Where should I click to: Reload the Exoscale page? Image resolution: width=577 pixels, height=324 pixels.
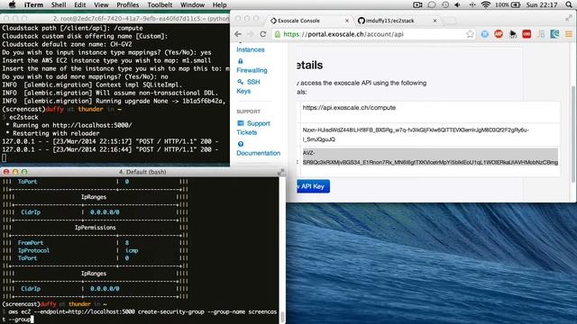(262, 34)
